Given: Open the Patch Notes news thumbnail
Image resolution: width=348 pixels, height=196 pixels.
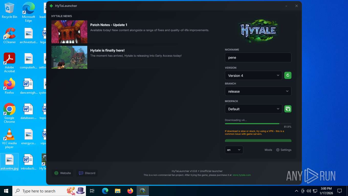Looking at the screenshot, I should (x=69, y=32).
